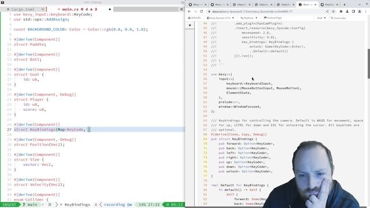Click the '14% 27:33' cursor position indicator
Image resolution: width=370 pixels, height=208 pixels.
[x=149, y=205]
